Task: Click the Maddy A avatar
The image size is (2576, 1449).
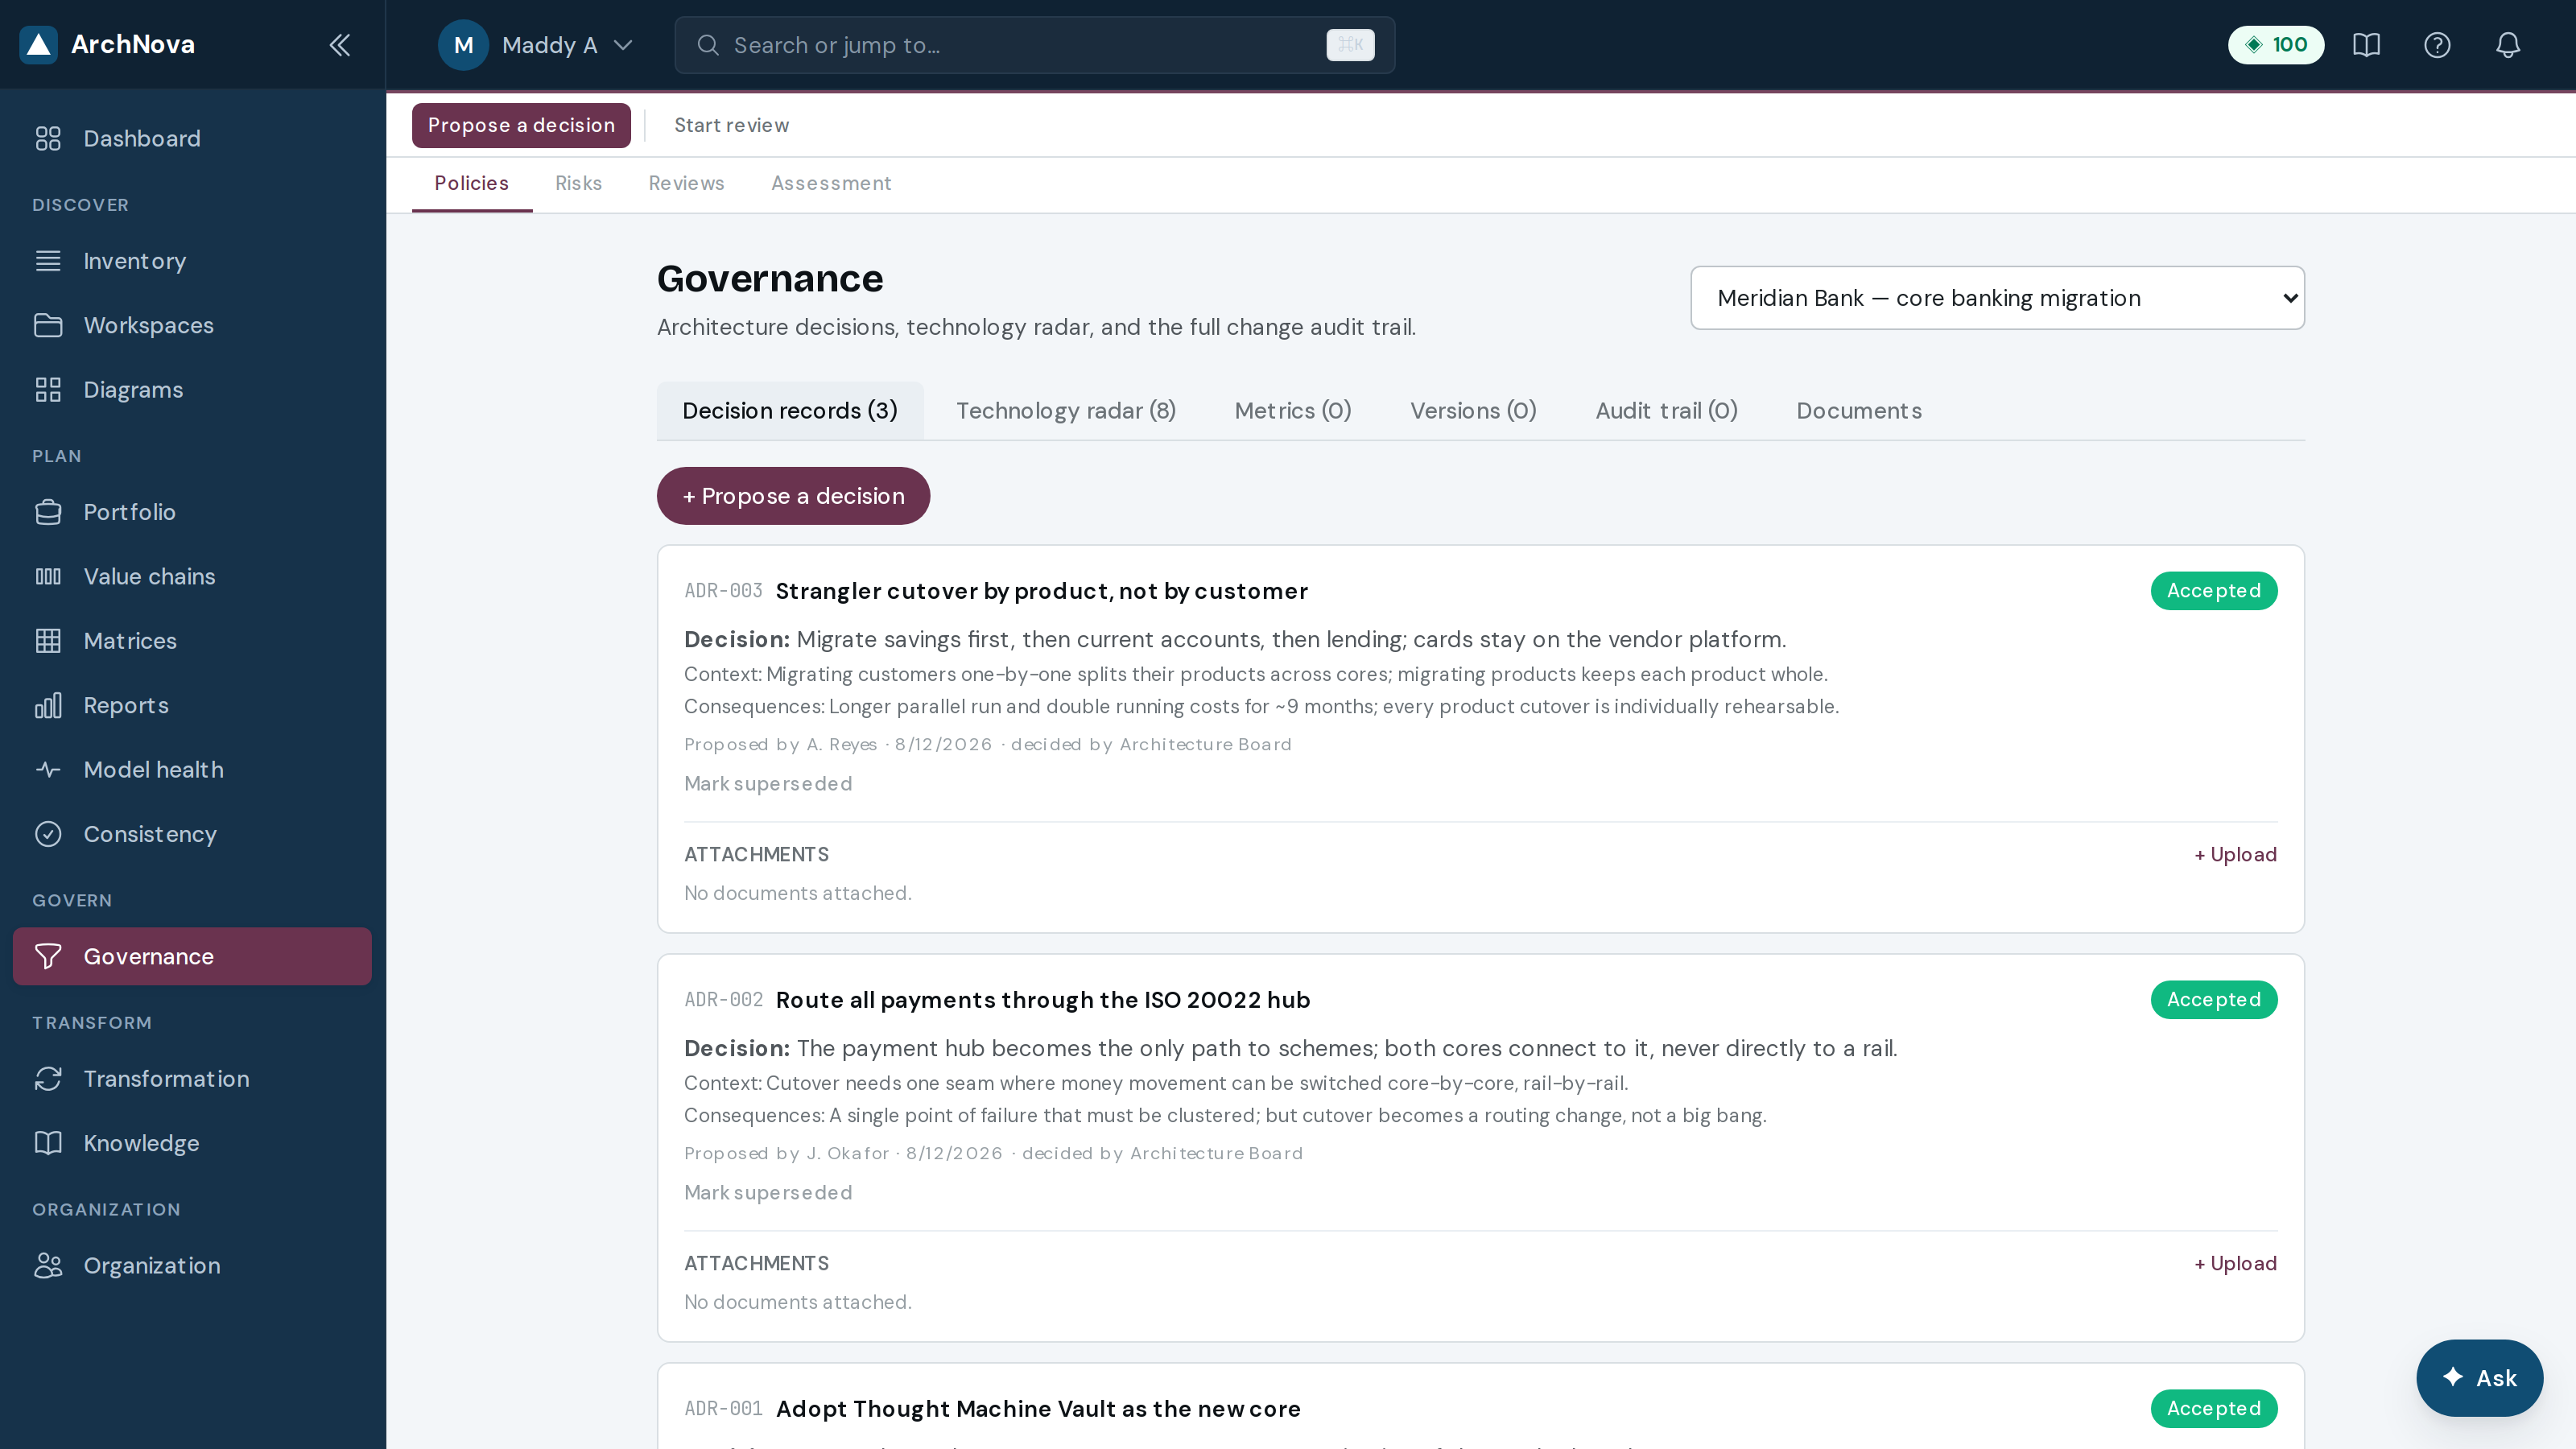Action: [463, 45]
